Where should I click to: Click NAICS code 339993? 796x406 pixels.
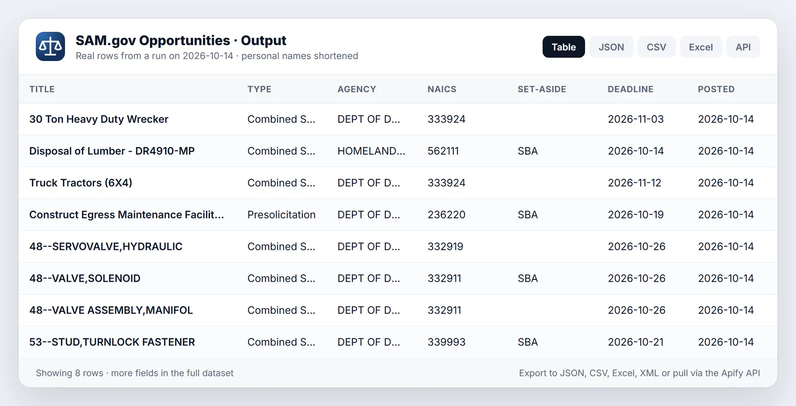[x=446, y=342]
